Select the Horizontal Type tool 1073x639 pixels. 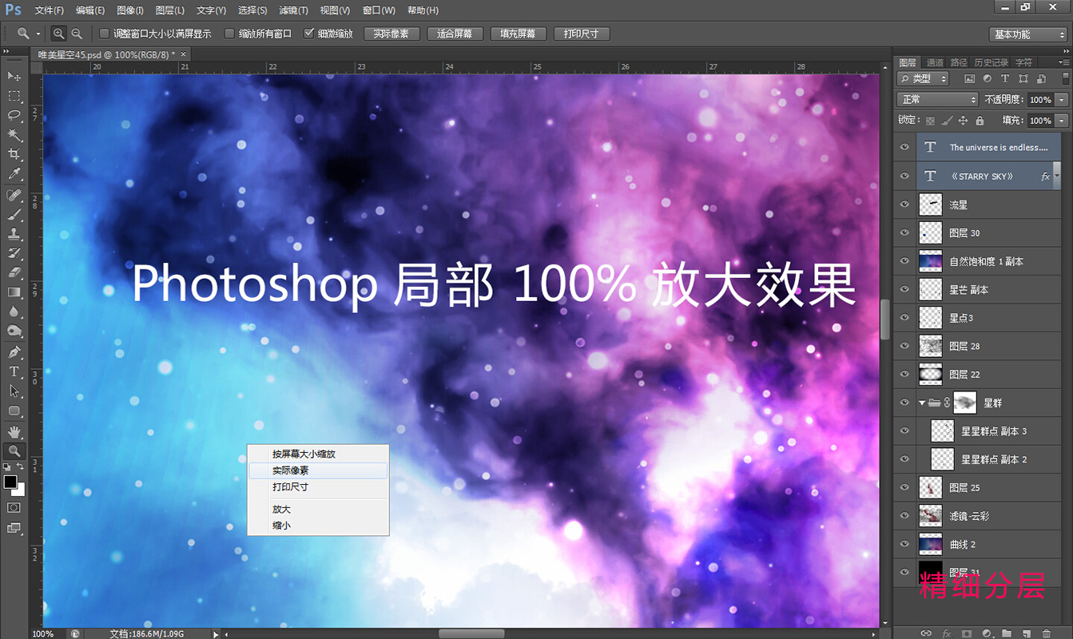tap(14, 371)
